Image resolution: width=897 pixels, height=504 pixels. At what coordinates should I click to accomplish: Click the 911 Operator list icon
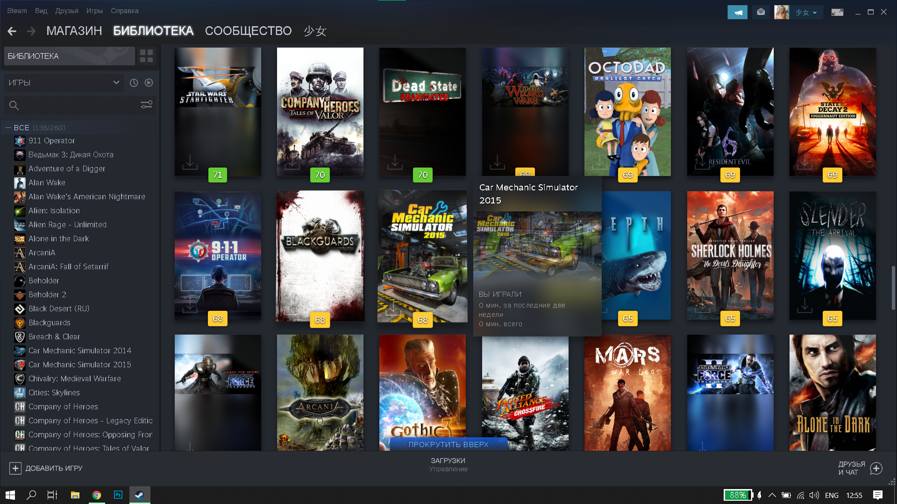[x=20, y=141]
